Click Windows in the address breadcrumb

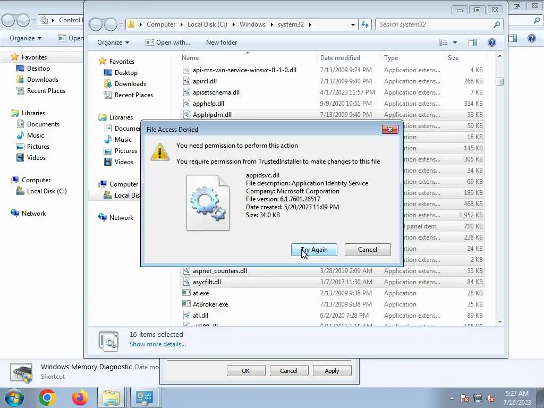[x=252, y=24]
